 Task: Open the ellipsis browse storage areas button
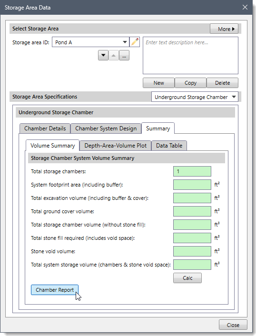point(124,56)
